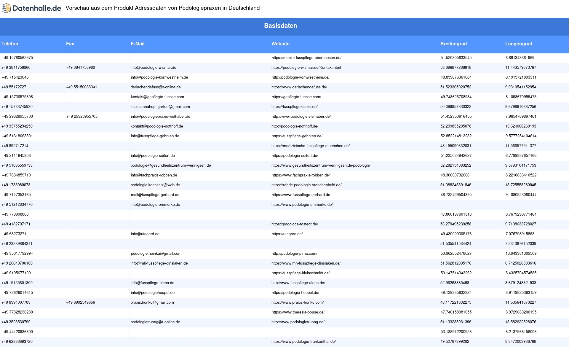
Task: Click phone number +49 51618063801
Action: pyautogui.click(x=17, y=136)
